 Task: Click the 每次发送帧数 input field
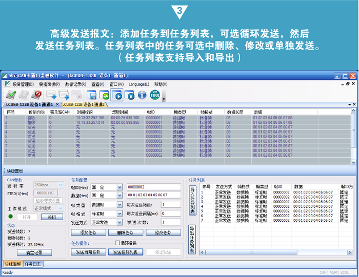pyautogui.click(x=171, y=205)
